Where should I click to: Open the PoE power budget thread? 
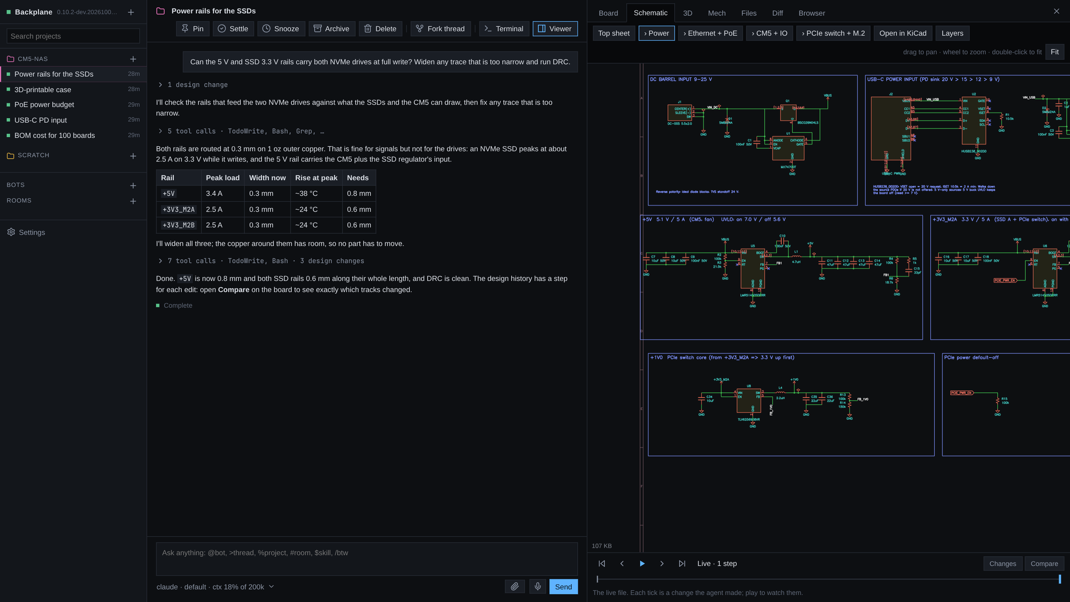pyautogui.click(x=73, y=105)
